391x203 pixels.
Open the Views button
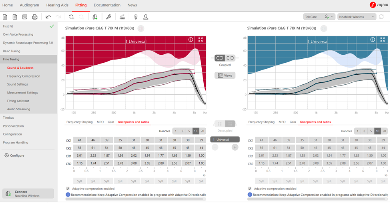coord(225,76)
